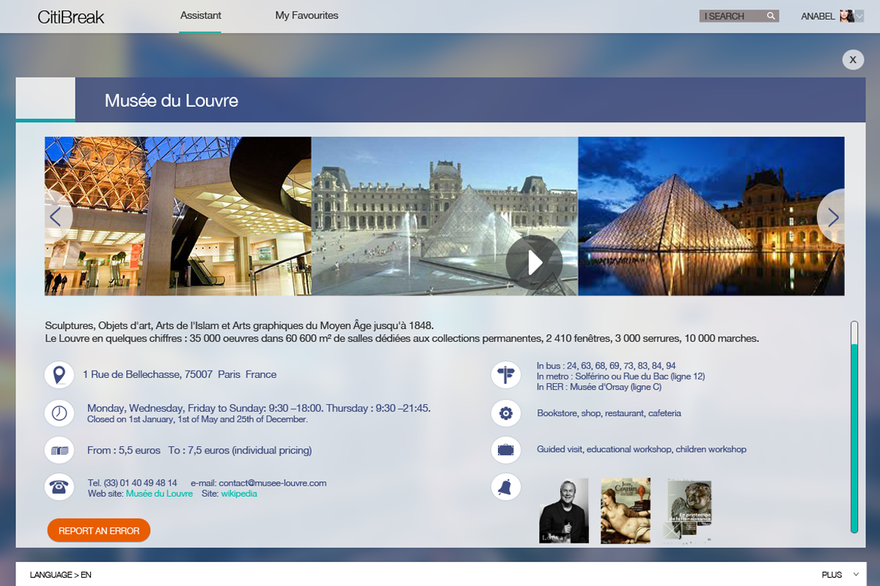Go to the next gallery image
Viewport: 880px width, 586px height.
832,216
